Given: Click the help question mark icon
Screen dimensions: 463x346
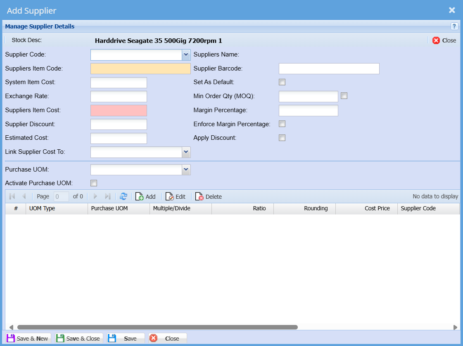Looking at the screenshot, I should point(454,26).
